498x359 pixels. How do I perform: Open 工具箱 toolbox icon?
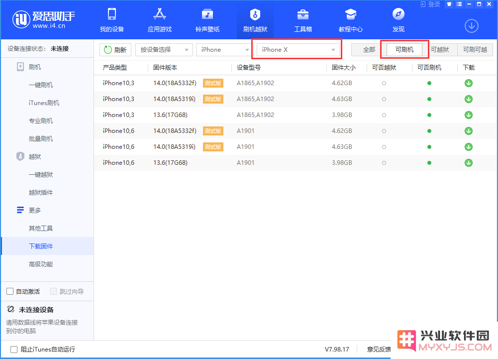[302, 20]
